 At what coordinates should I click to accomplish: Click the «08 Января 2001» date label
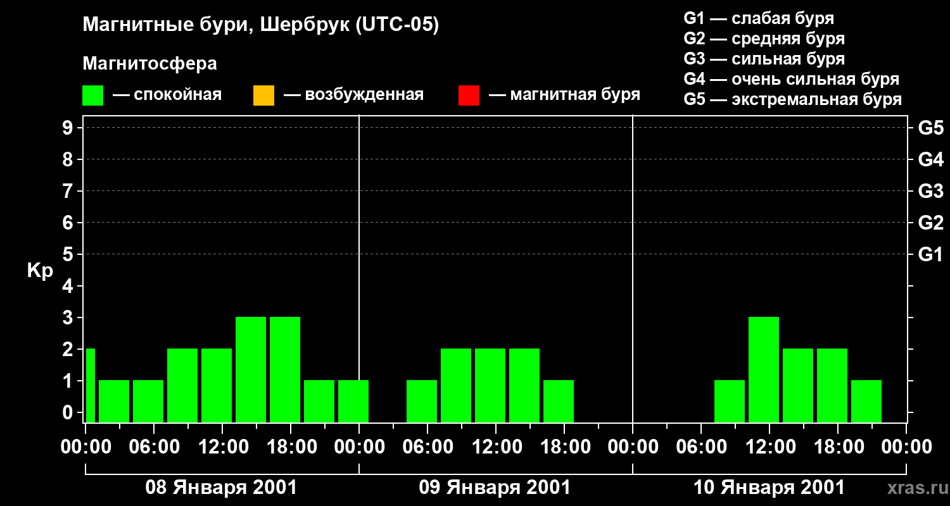[221, 488]
